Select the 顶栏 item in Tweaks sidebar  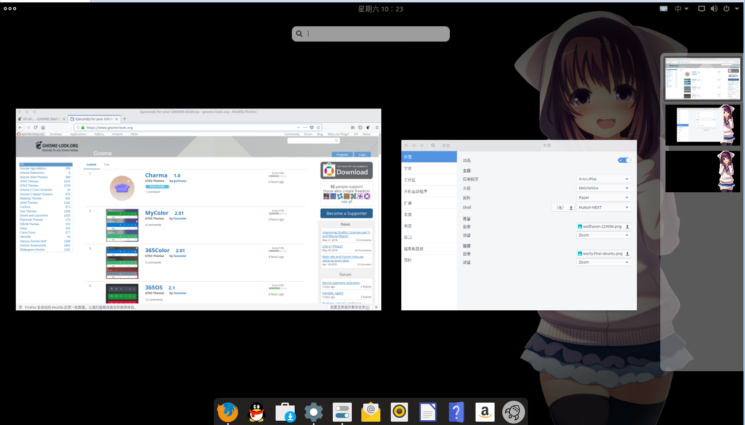(429, 260)
